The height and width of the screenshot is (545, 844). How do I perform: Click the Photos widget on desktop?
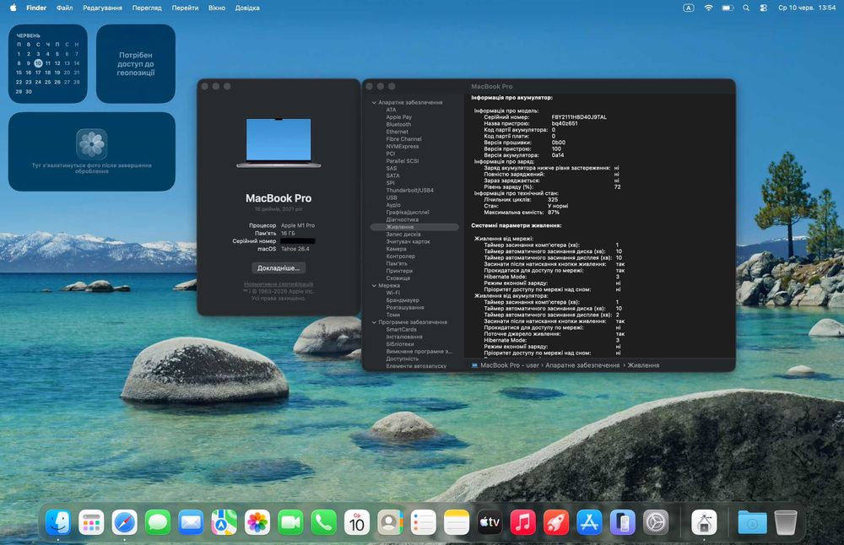(x=91, y=152)
